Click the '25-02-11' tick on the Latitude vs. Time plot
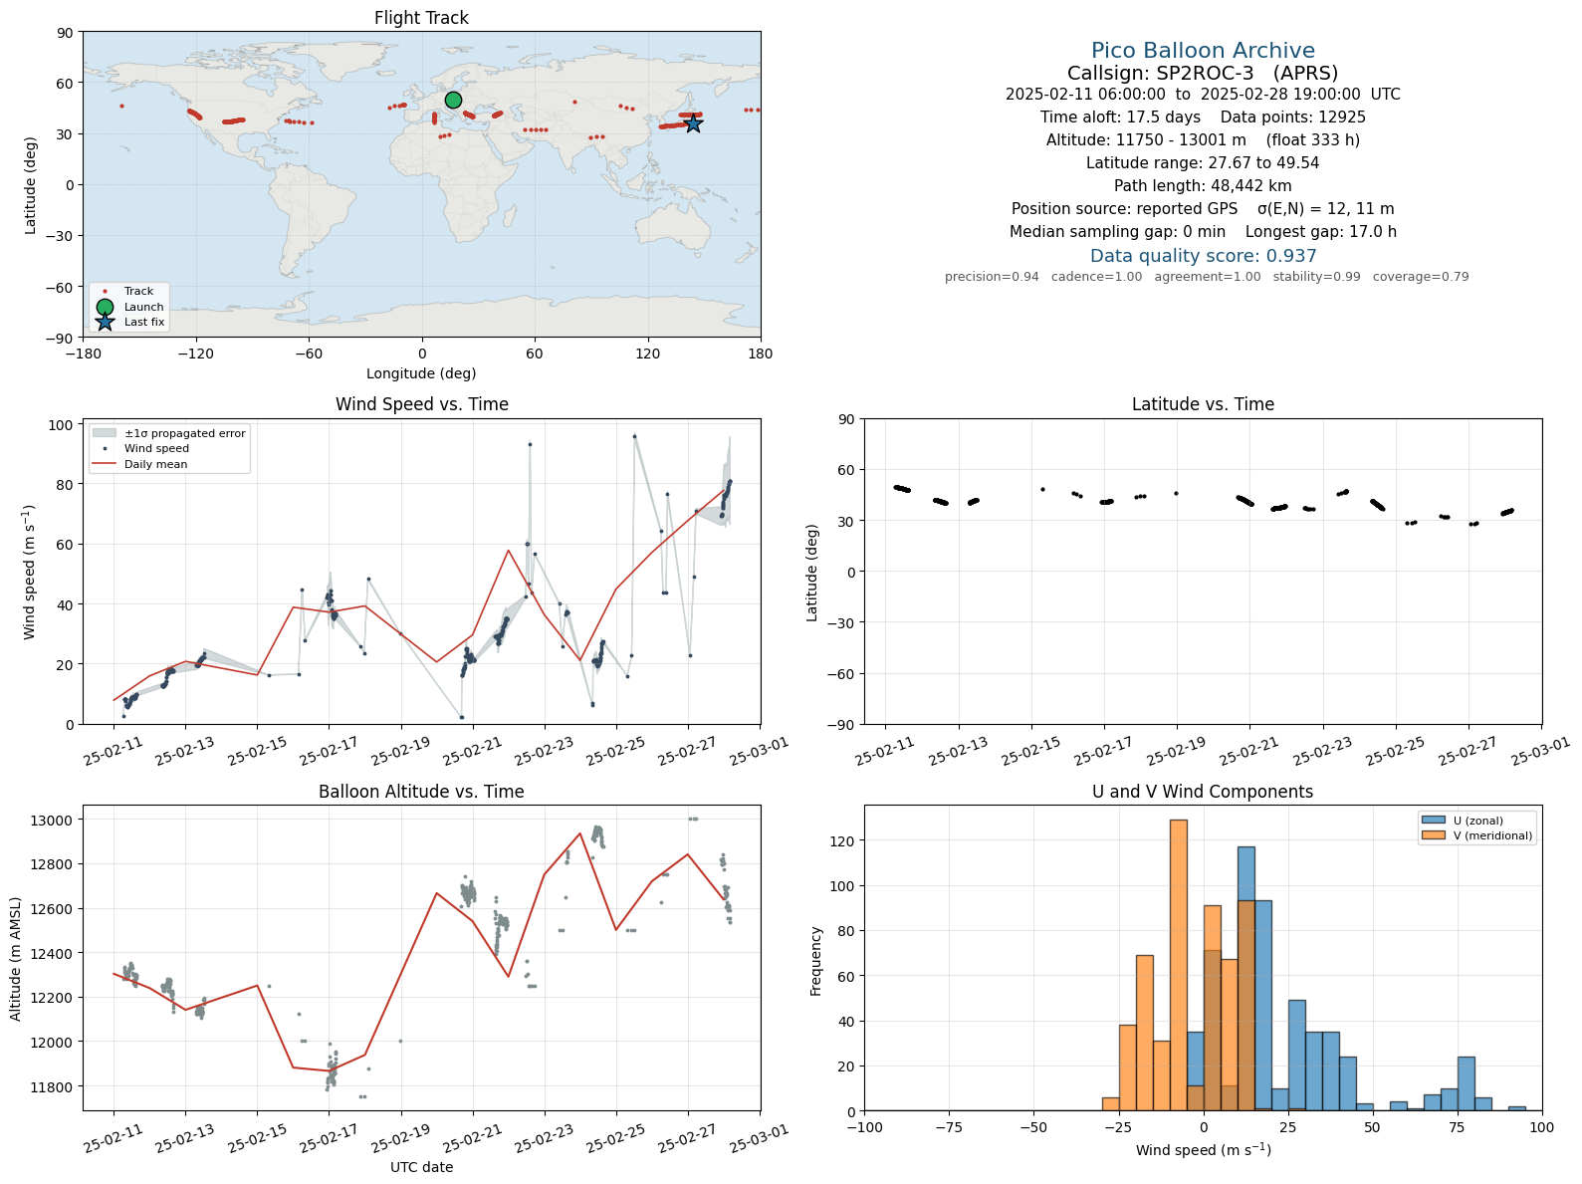1582x1184 pixels. coord(884,750)
